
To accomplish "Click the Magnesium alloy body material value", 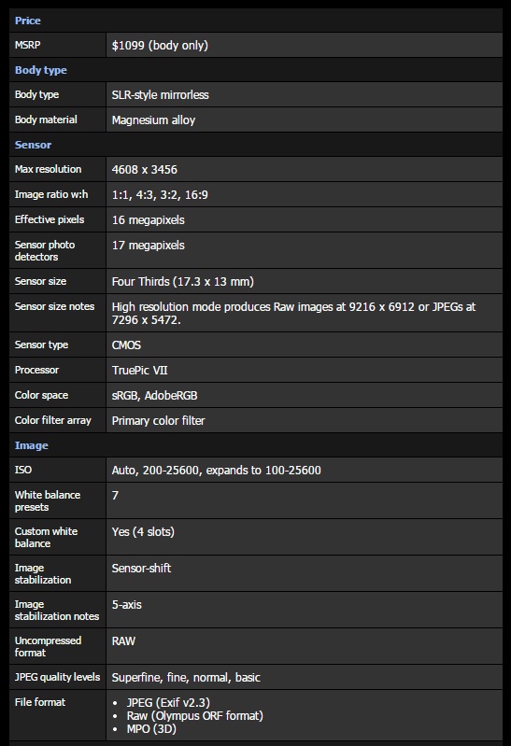I will (153, 120).
